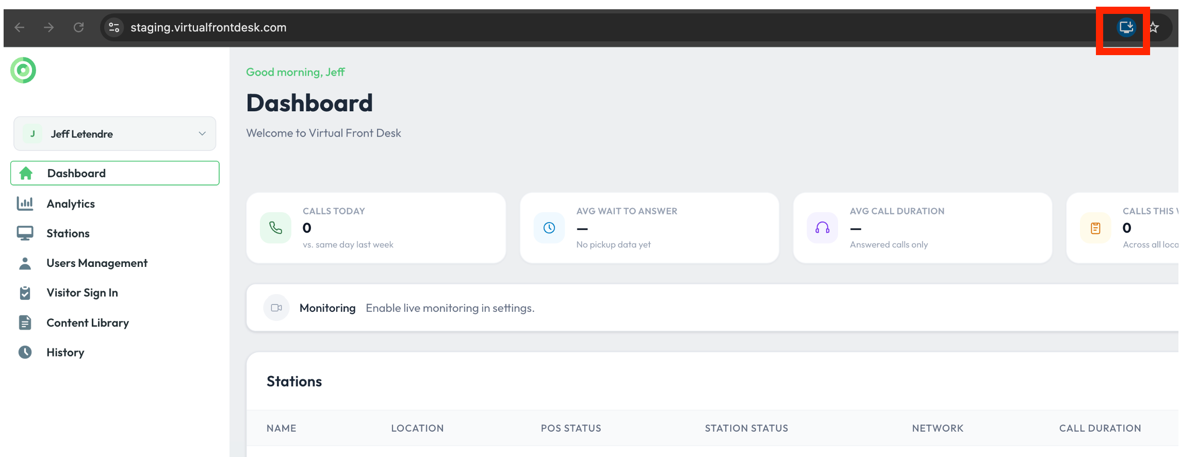Expand the Jeff Letendre account dropdown
Viewport: 1180px width, 457px height.
114,134
